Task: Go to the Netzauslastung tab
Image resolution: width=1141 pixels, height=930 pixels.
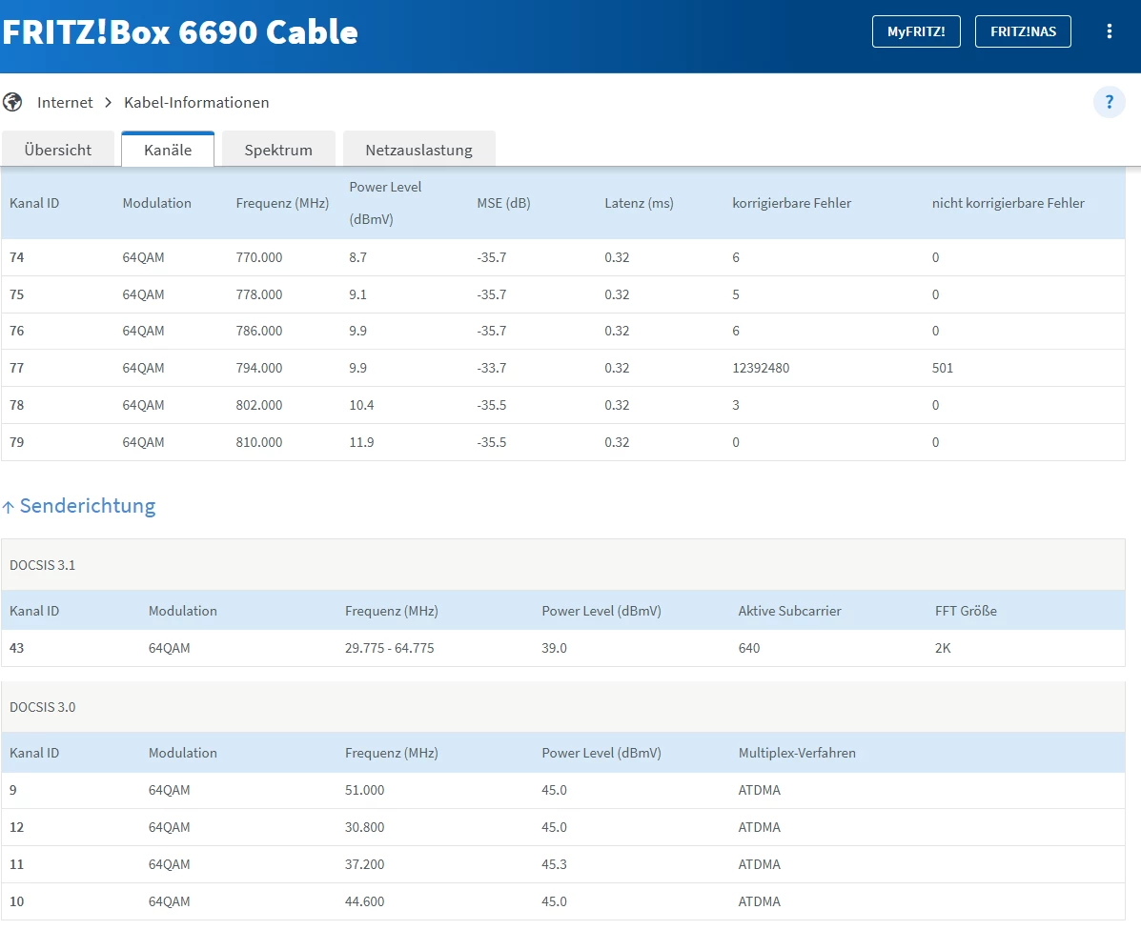Action: [x=419, y=149]
